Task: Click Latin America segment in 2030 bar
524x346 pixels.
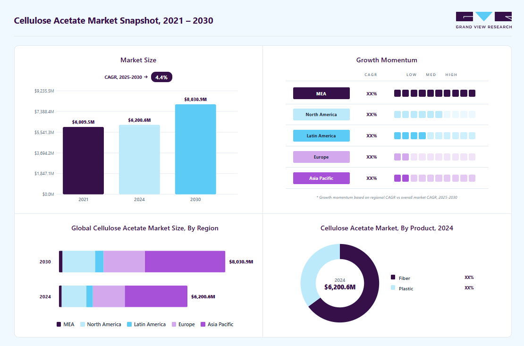Action: click(x=99, y=262)
